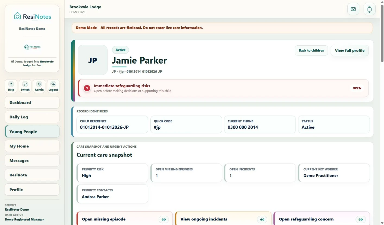Open ResiRota from the sidebar
The image size is (384, 225).
pos(32,175)
